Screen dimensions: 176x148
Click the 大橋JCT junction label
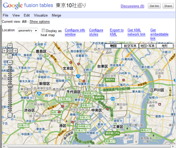click(x=23, y=125)
